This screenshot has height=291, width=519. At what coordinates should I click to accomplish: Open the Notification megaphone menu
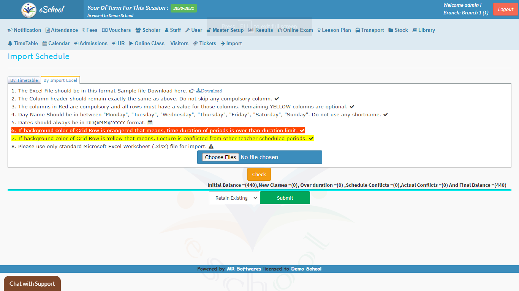10,30
